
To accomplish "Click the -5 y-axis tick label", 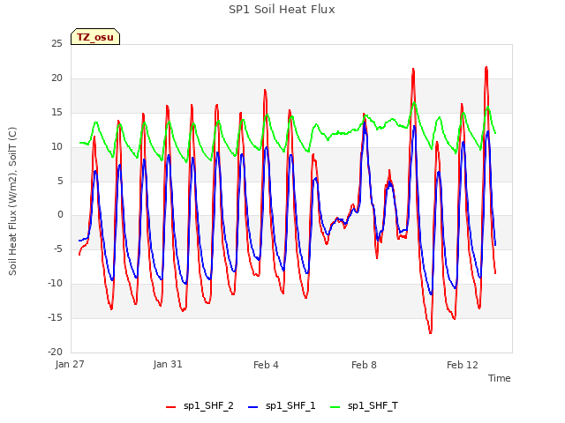I will point(57,249).
